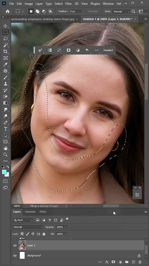Select the Lasso tool
149x266 pixels.
[x=5, y=39]
